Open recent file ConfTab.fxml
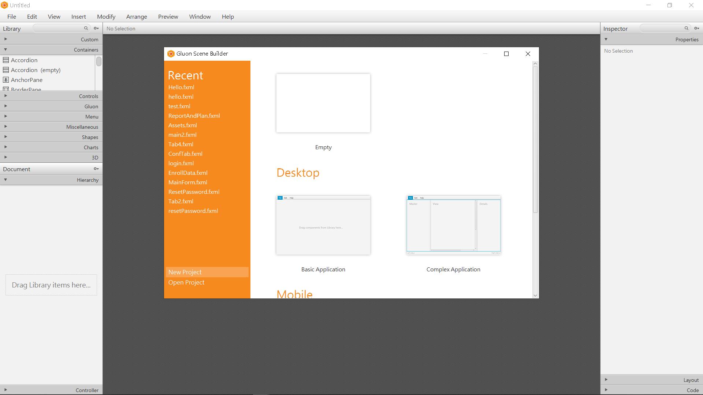 coord(185,154)
